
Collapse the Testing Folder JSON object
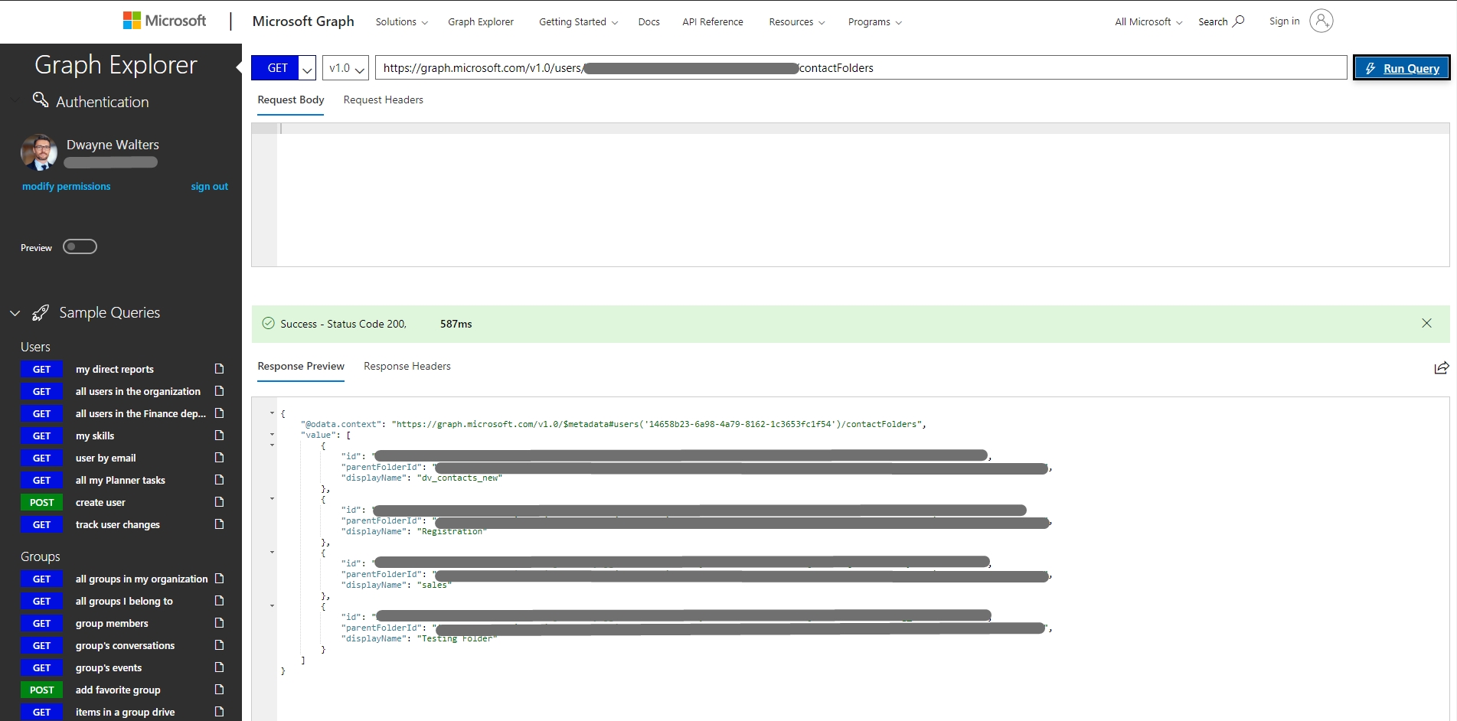click(x=272, y=606)
